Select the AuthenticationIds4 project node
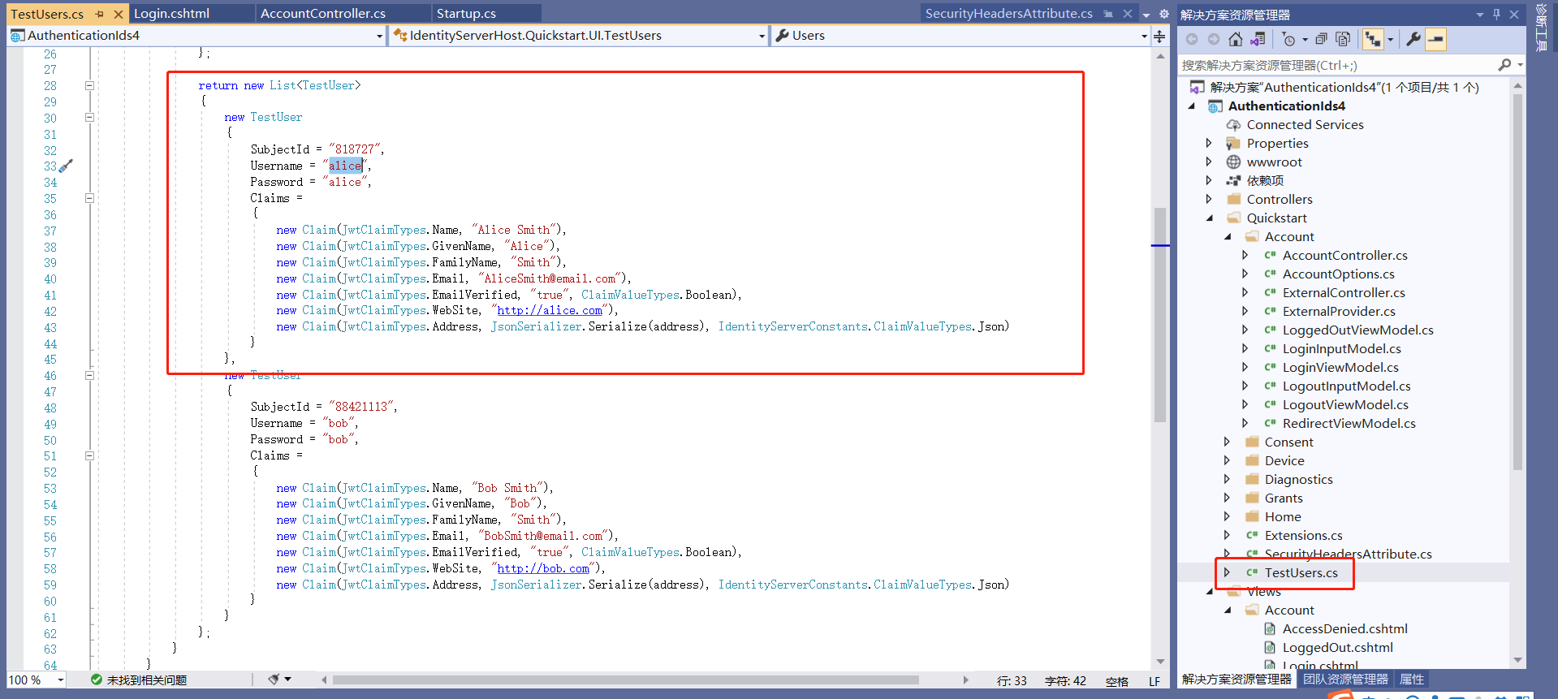 [x=1286, y=106]
